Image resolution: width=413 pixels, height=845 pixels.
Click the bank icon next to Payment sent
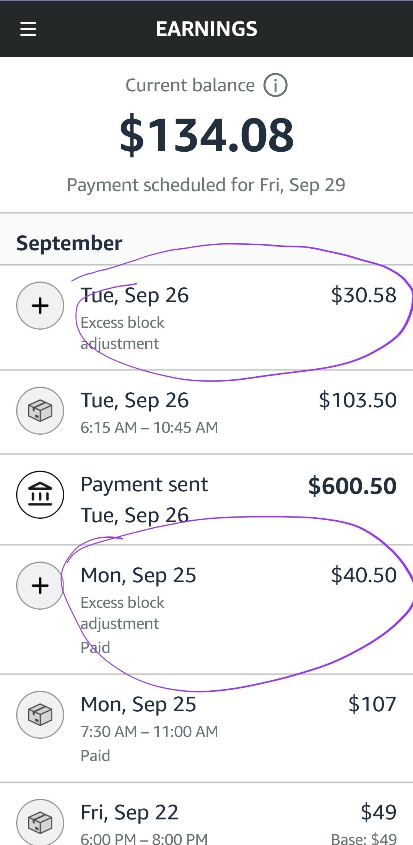click(40, 494)
